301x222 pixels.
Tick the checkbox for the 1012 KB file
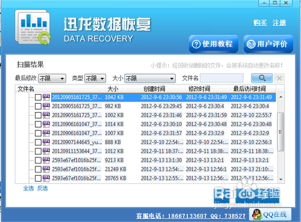tap(38, 151)
